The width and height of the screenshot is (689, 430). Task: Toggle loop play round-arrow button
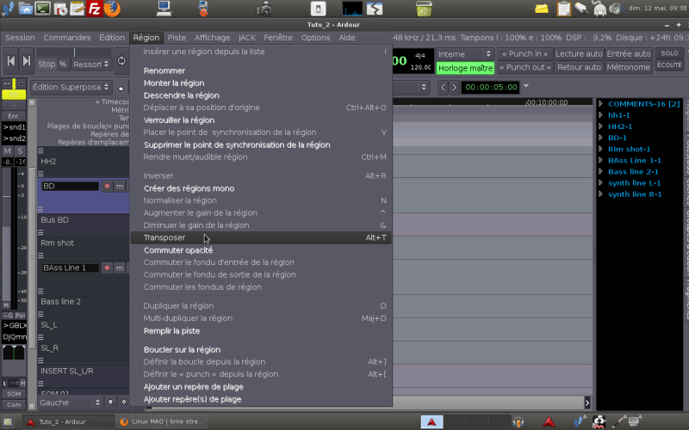tap(121, 61)
